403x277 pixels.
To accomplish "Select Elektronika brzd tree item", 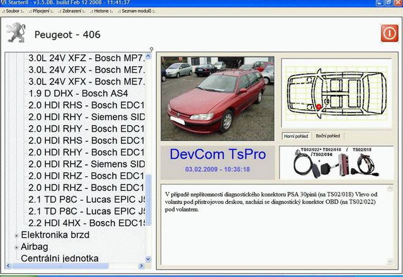I will click(55, 235).
